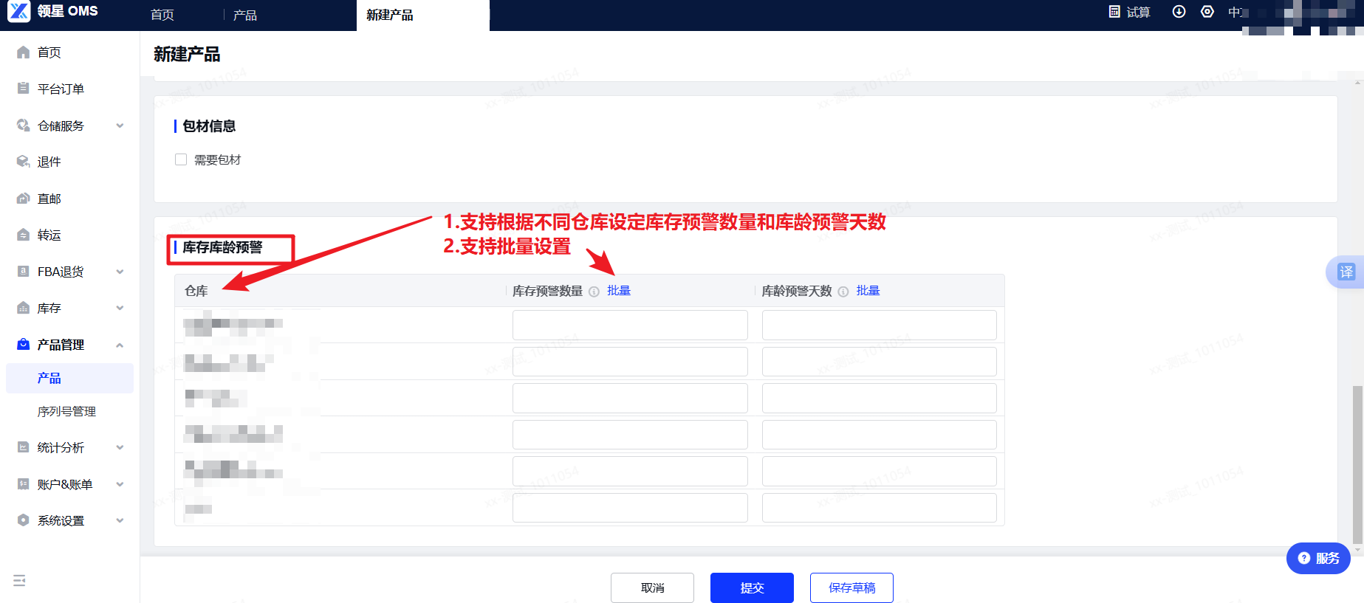Click the 系统设置 sidebar icon
This screenshot has width=1364, height=603.
24,520
